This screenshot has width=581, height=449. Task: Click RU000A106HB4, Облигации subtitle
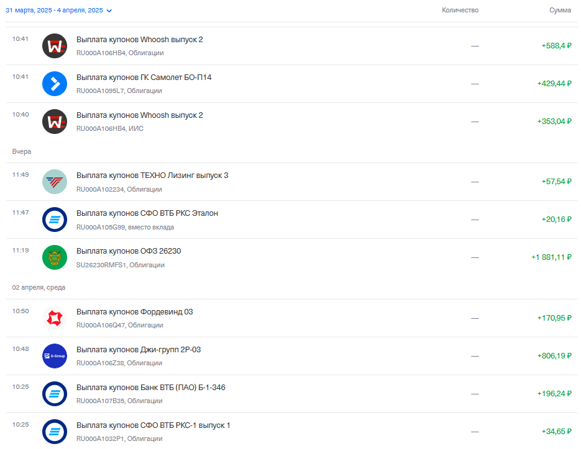pos(120,53)
